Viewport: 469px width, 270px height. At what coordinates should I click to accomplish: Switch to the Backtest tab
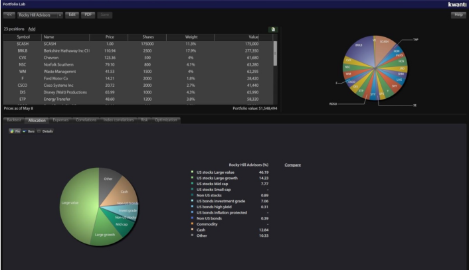click(14, 120)
